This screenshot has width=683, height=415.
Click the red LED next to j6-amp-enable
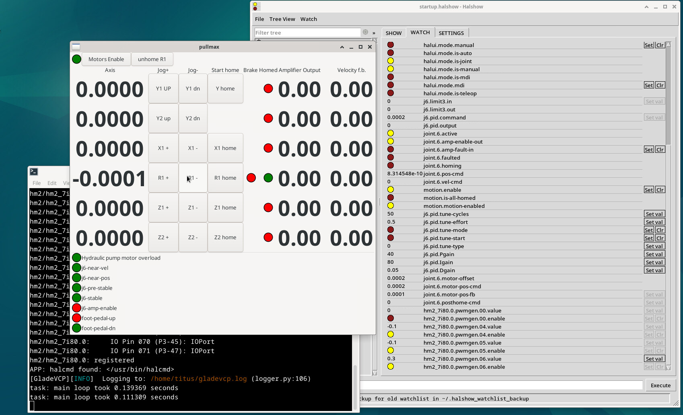(x=76, y=308)
